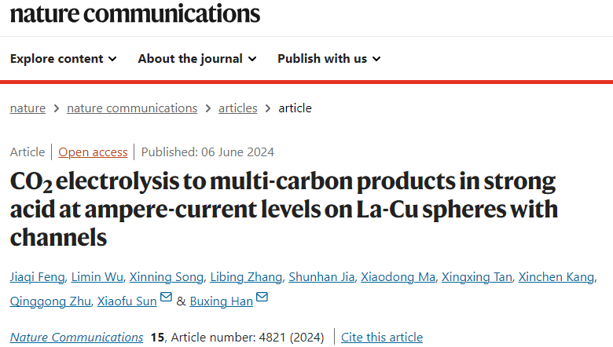Open the About the journal dropdown
The width and height of the screenshot is (613, 347).
click(x=197, y=59)
